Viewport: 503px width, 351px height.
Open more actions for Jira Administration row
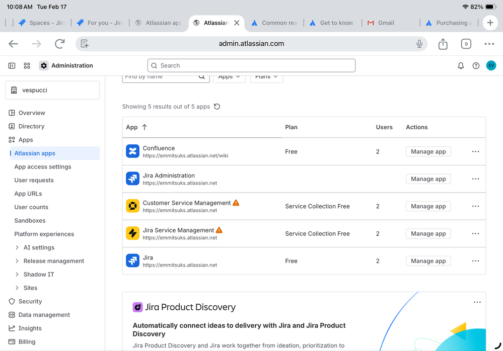[475, 179]
